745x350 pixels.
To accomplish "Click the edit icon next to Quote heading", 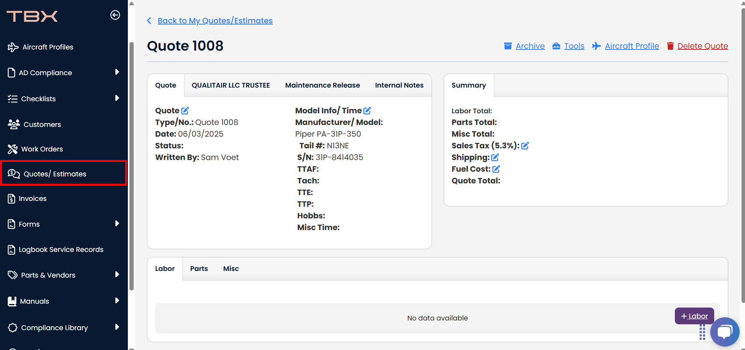I will coord(185,111).
